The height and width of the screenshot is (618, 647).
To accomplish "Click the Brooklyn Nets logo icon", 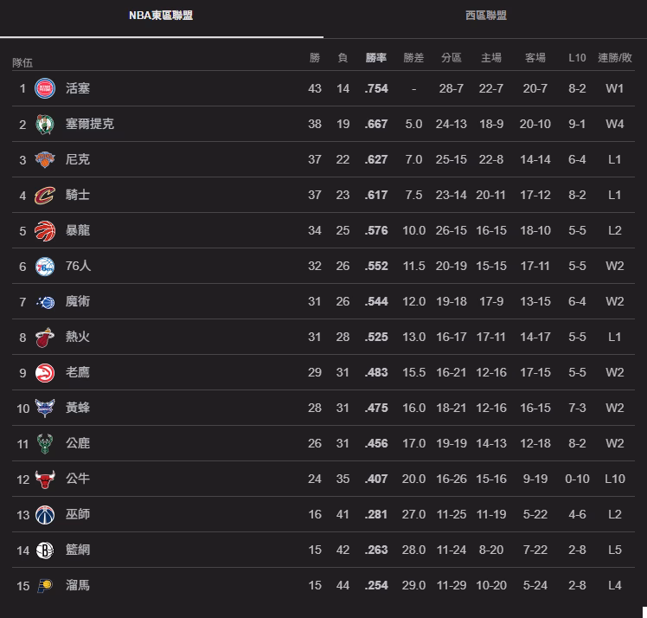I will (x=45, y=550).
